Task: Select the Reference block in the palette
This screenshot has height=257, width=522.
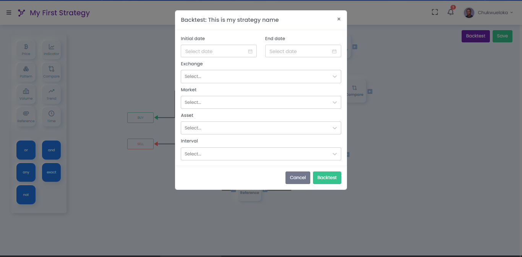Action: [x=26, y=117]
